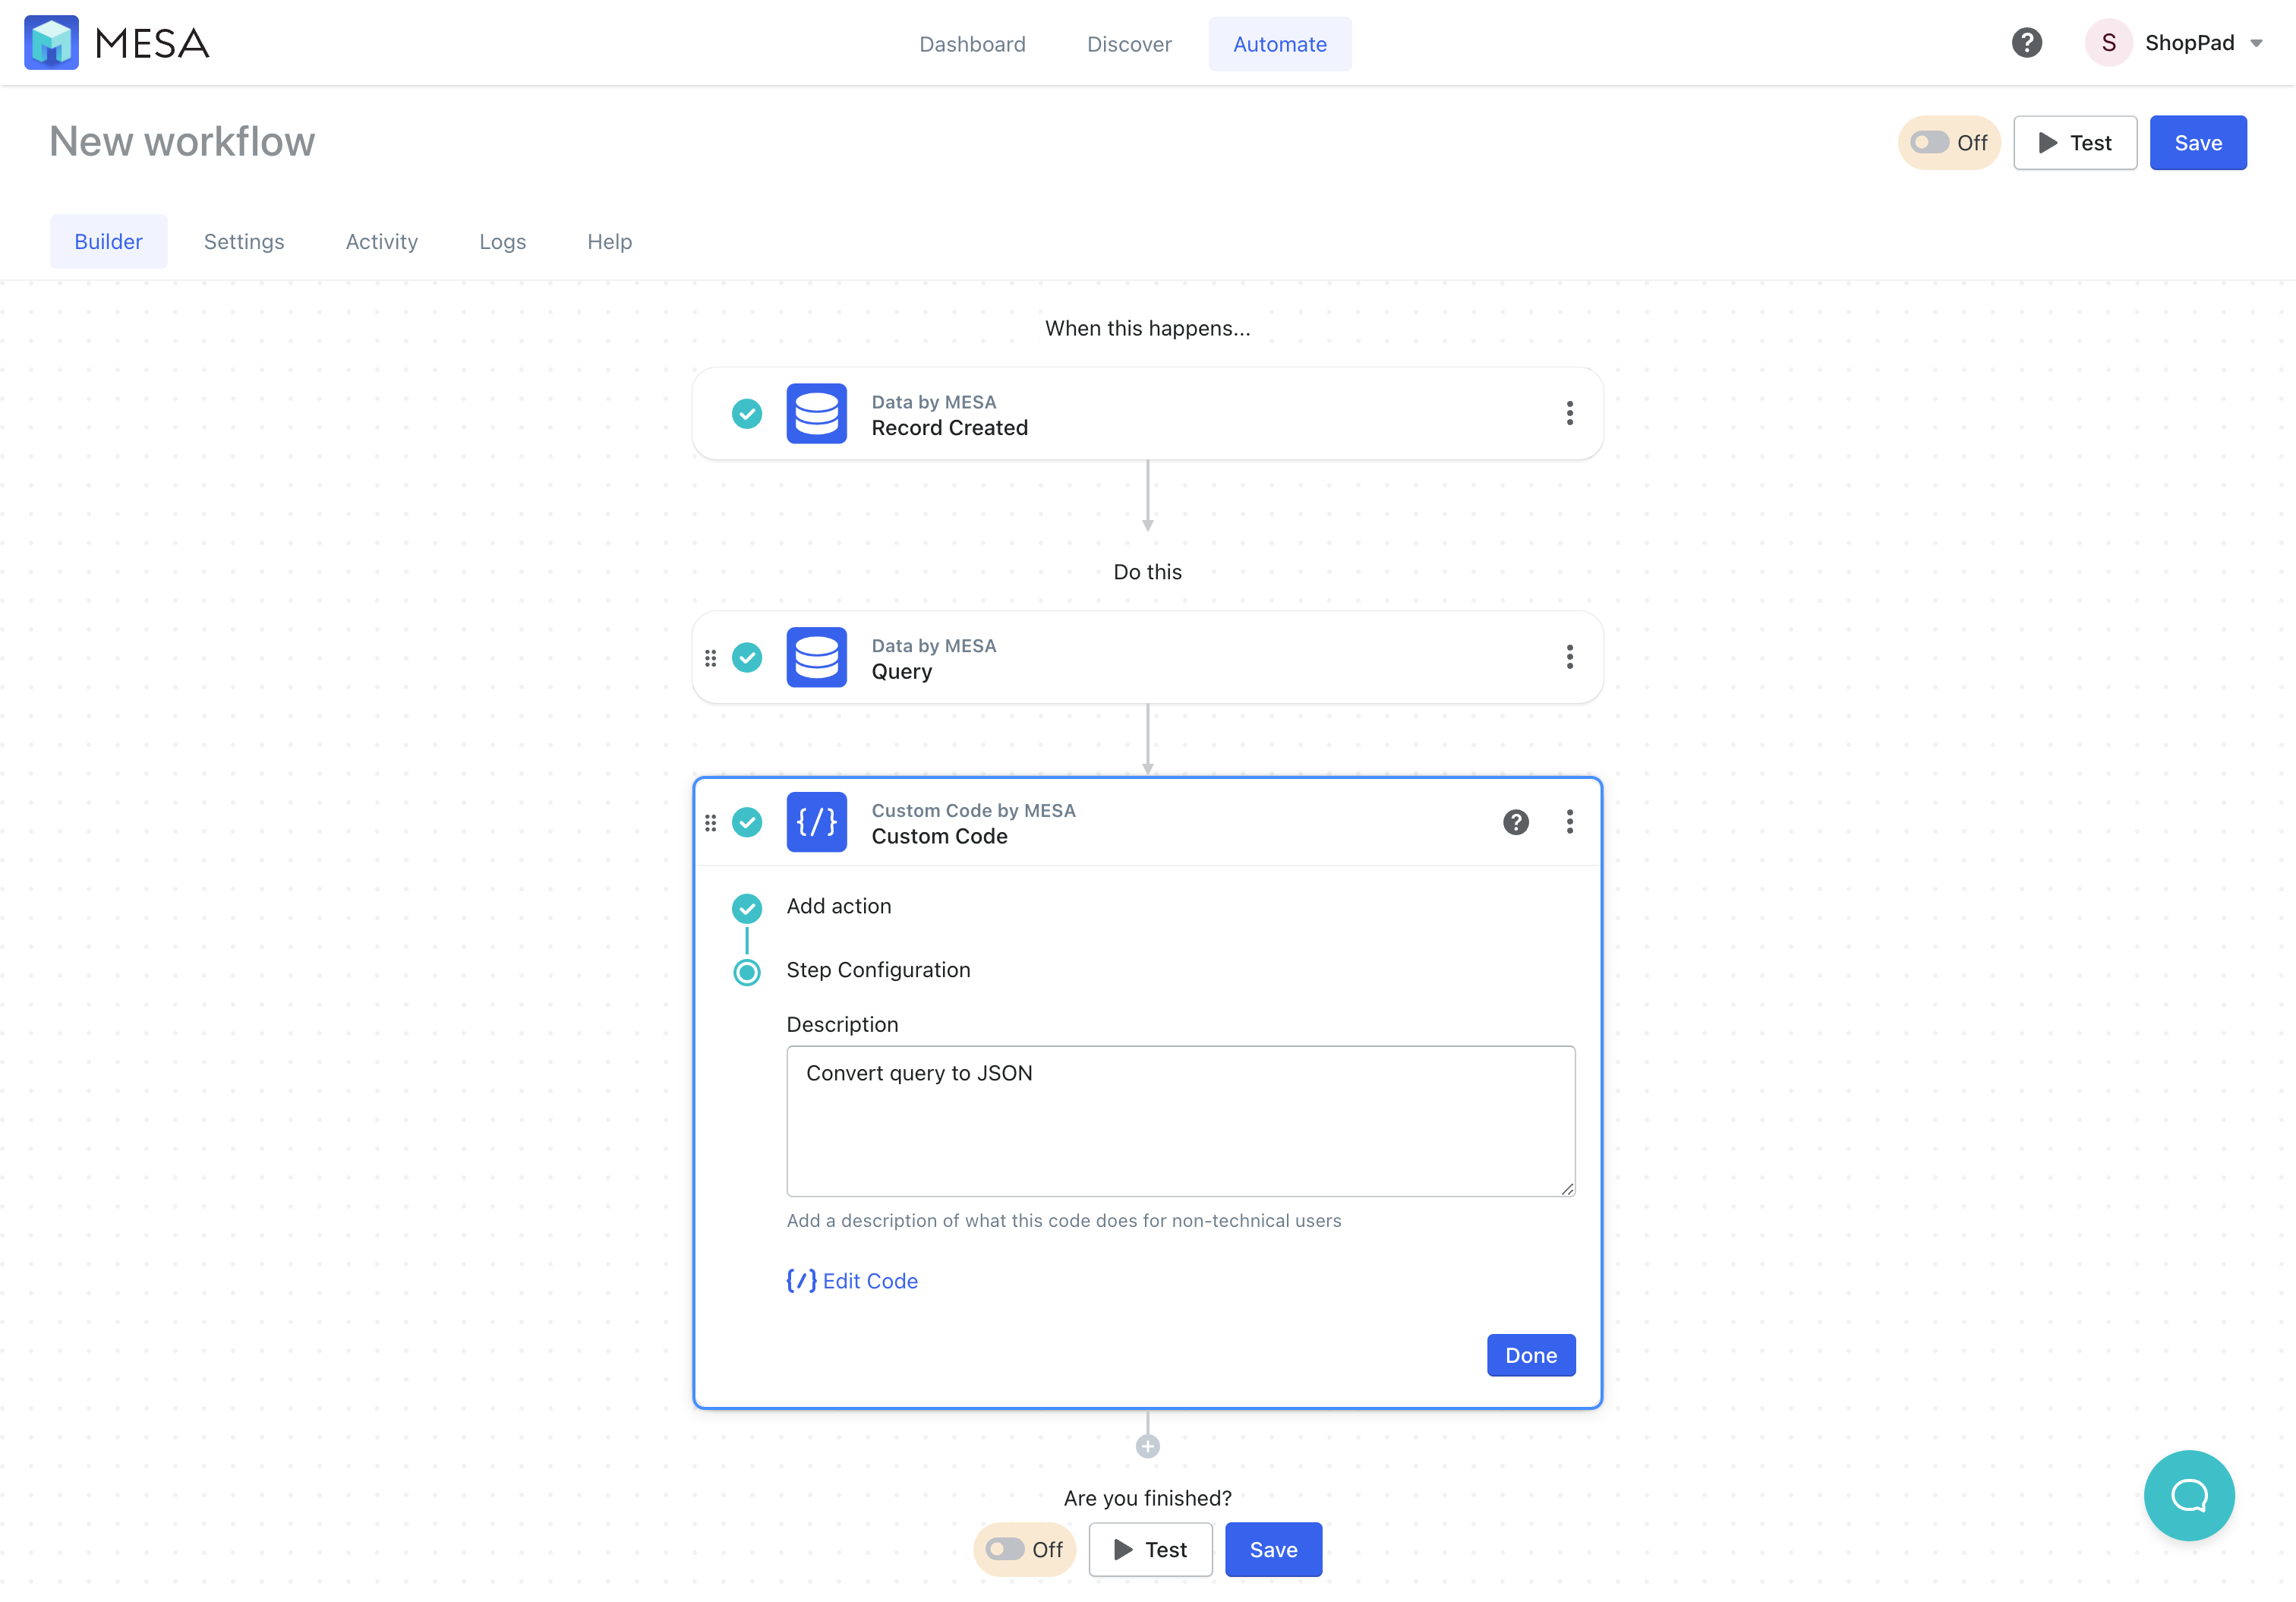Open the Custom Code step options menu

point(1569,822)
